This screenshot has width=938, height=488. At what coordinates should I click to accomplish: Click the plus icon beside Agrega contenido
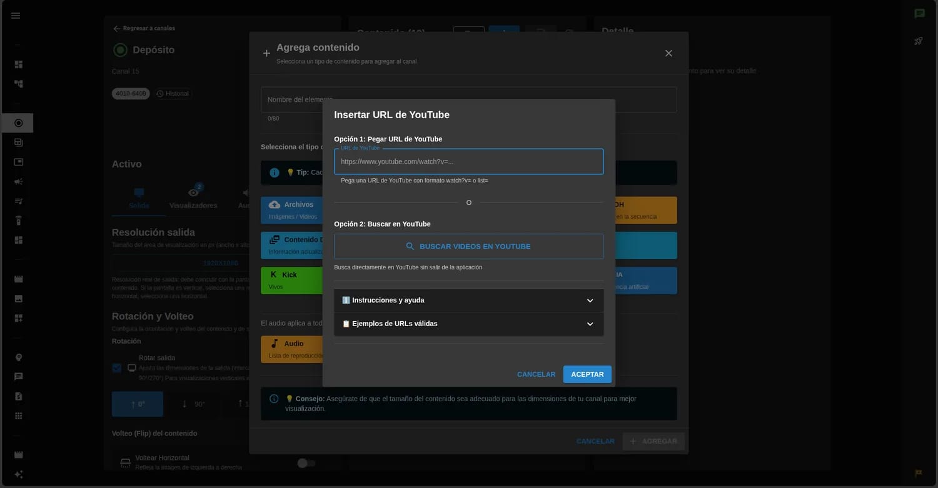click(x=266, y=54)
